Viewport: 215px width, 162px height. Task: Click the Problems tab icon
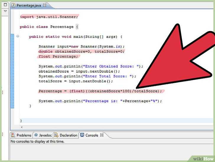[x=13, y=135]
